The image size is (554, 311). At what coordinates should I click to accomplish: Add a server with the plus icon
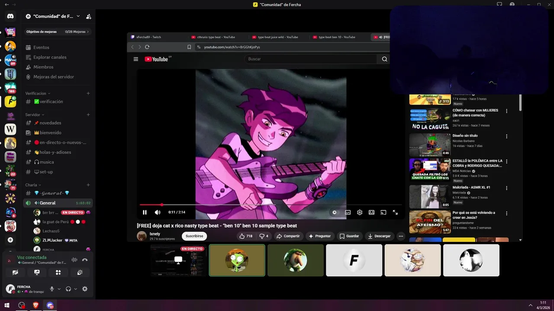tap(10, 240)
